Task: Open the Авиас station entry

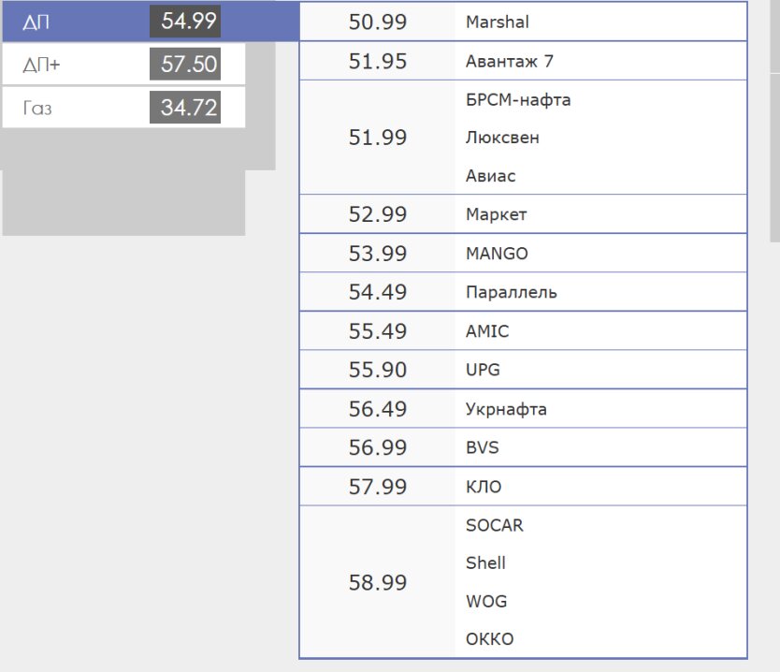Action: click(x=490, y=176)
